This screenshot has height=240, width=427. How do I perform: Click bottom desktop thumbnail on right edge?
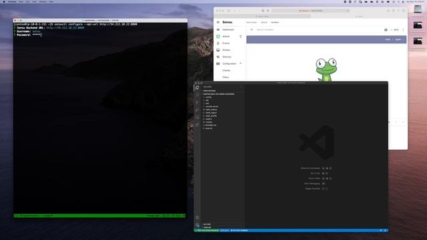(418, 41)
